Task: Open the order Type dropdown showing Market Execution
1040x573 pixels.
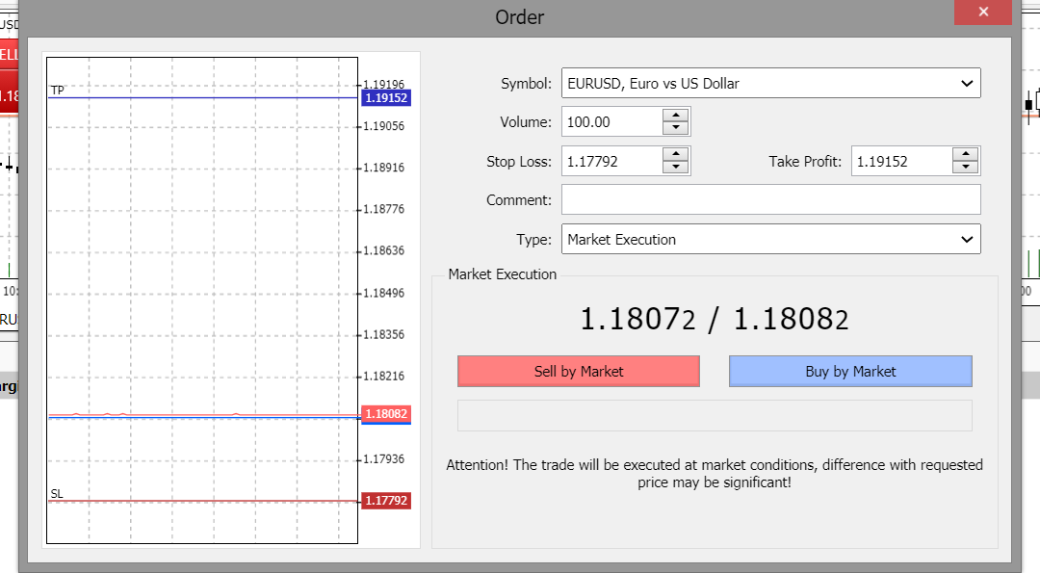Action: coord(969,239)
